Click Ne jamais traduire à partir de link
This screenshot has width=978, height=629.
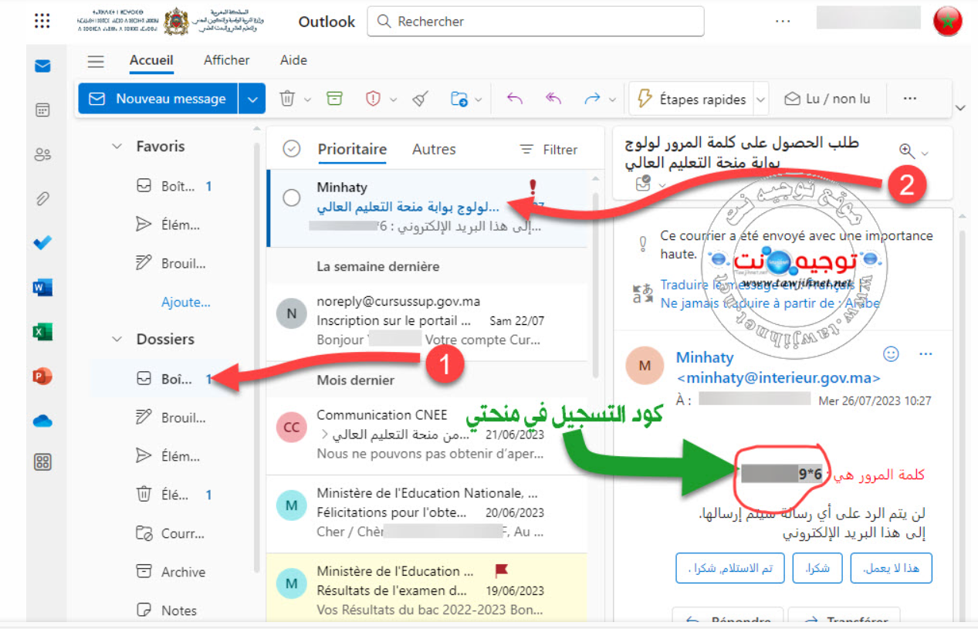tap(770, 303)
